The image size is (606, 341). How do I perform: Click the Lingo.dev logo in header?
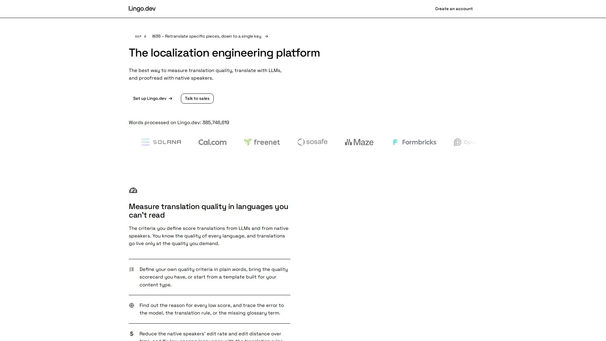[x=142, y=9]
